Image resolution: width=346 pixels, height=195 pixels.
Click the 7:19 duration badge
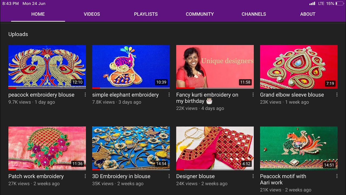click(330, 84)
